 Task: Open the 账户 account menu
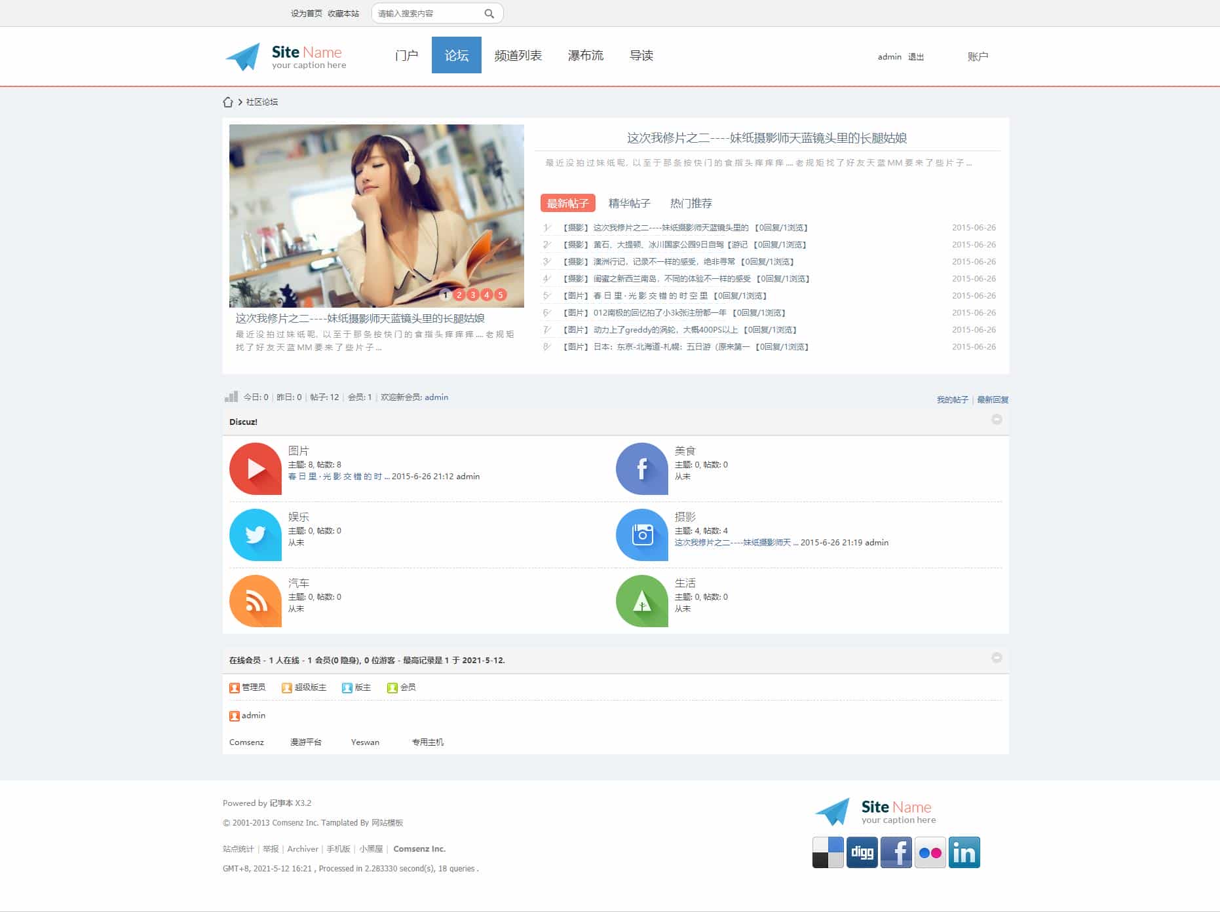tap(978, 56)
